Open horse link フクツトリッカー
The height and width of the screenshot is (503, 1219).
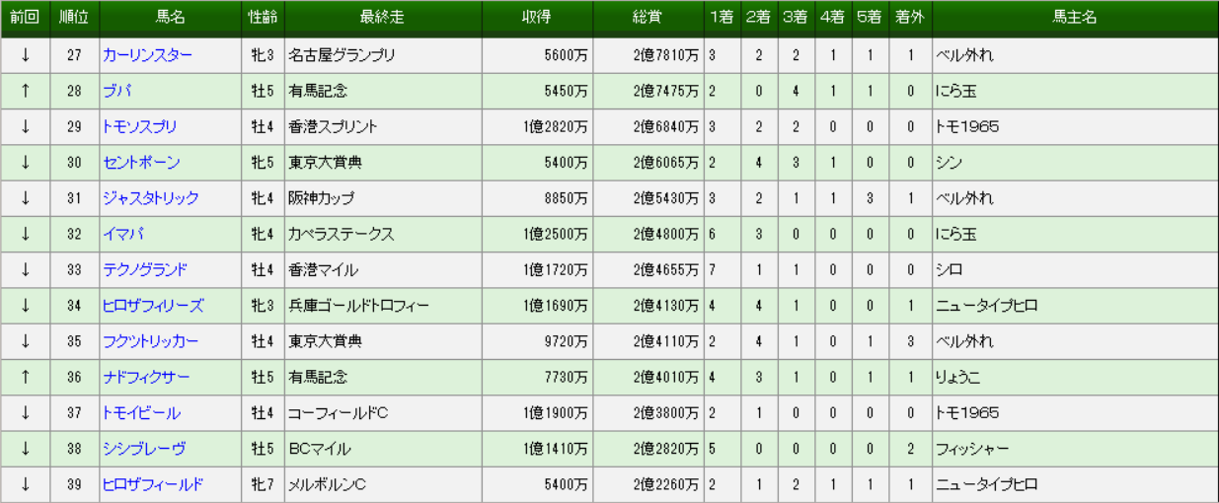(x=151, y=341)
